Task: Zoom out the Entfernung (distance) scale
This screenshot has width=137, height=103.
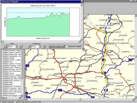Action: click(x=28, y=46)
